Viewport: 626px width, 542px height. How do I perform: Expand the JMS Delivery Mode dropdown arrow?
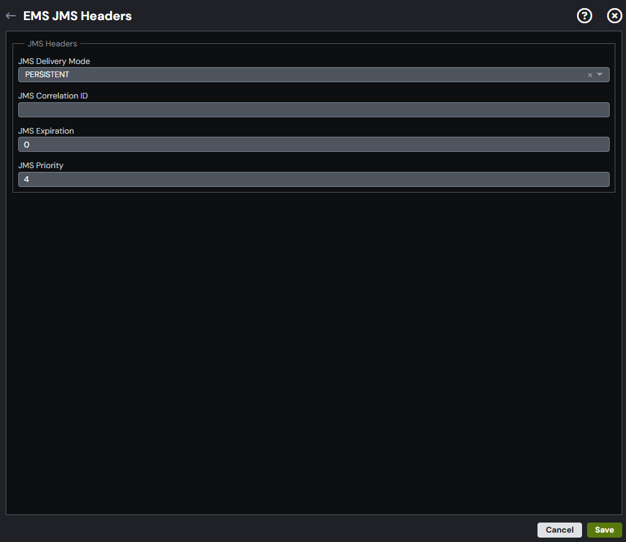600,75
